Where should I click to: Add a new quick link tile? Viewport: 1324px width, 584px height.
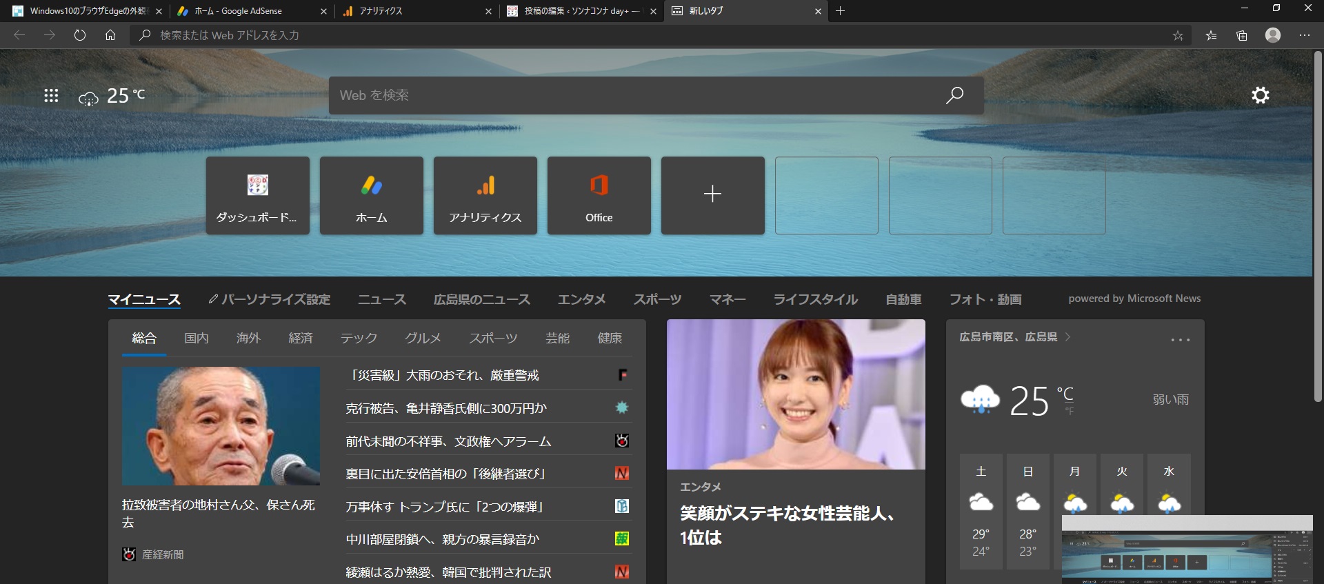coord(712,196)
